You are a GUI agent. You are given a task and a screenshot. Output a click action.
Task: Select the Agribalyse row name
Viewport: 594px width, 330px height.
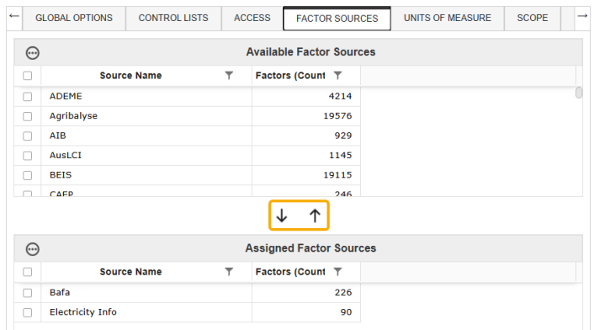73,116
